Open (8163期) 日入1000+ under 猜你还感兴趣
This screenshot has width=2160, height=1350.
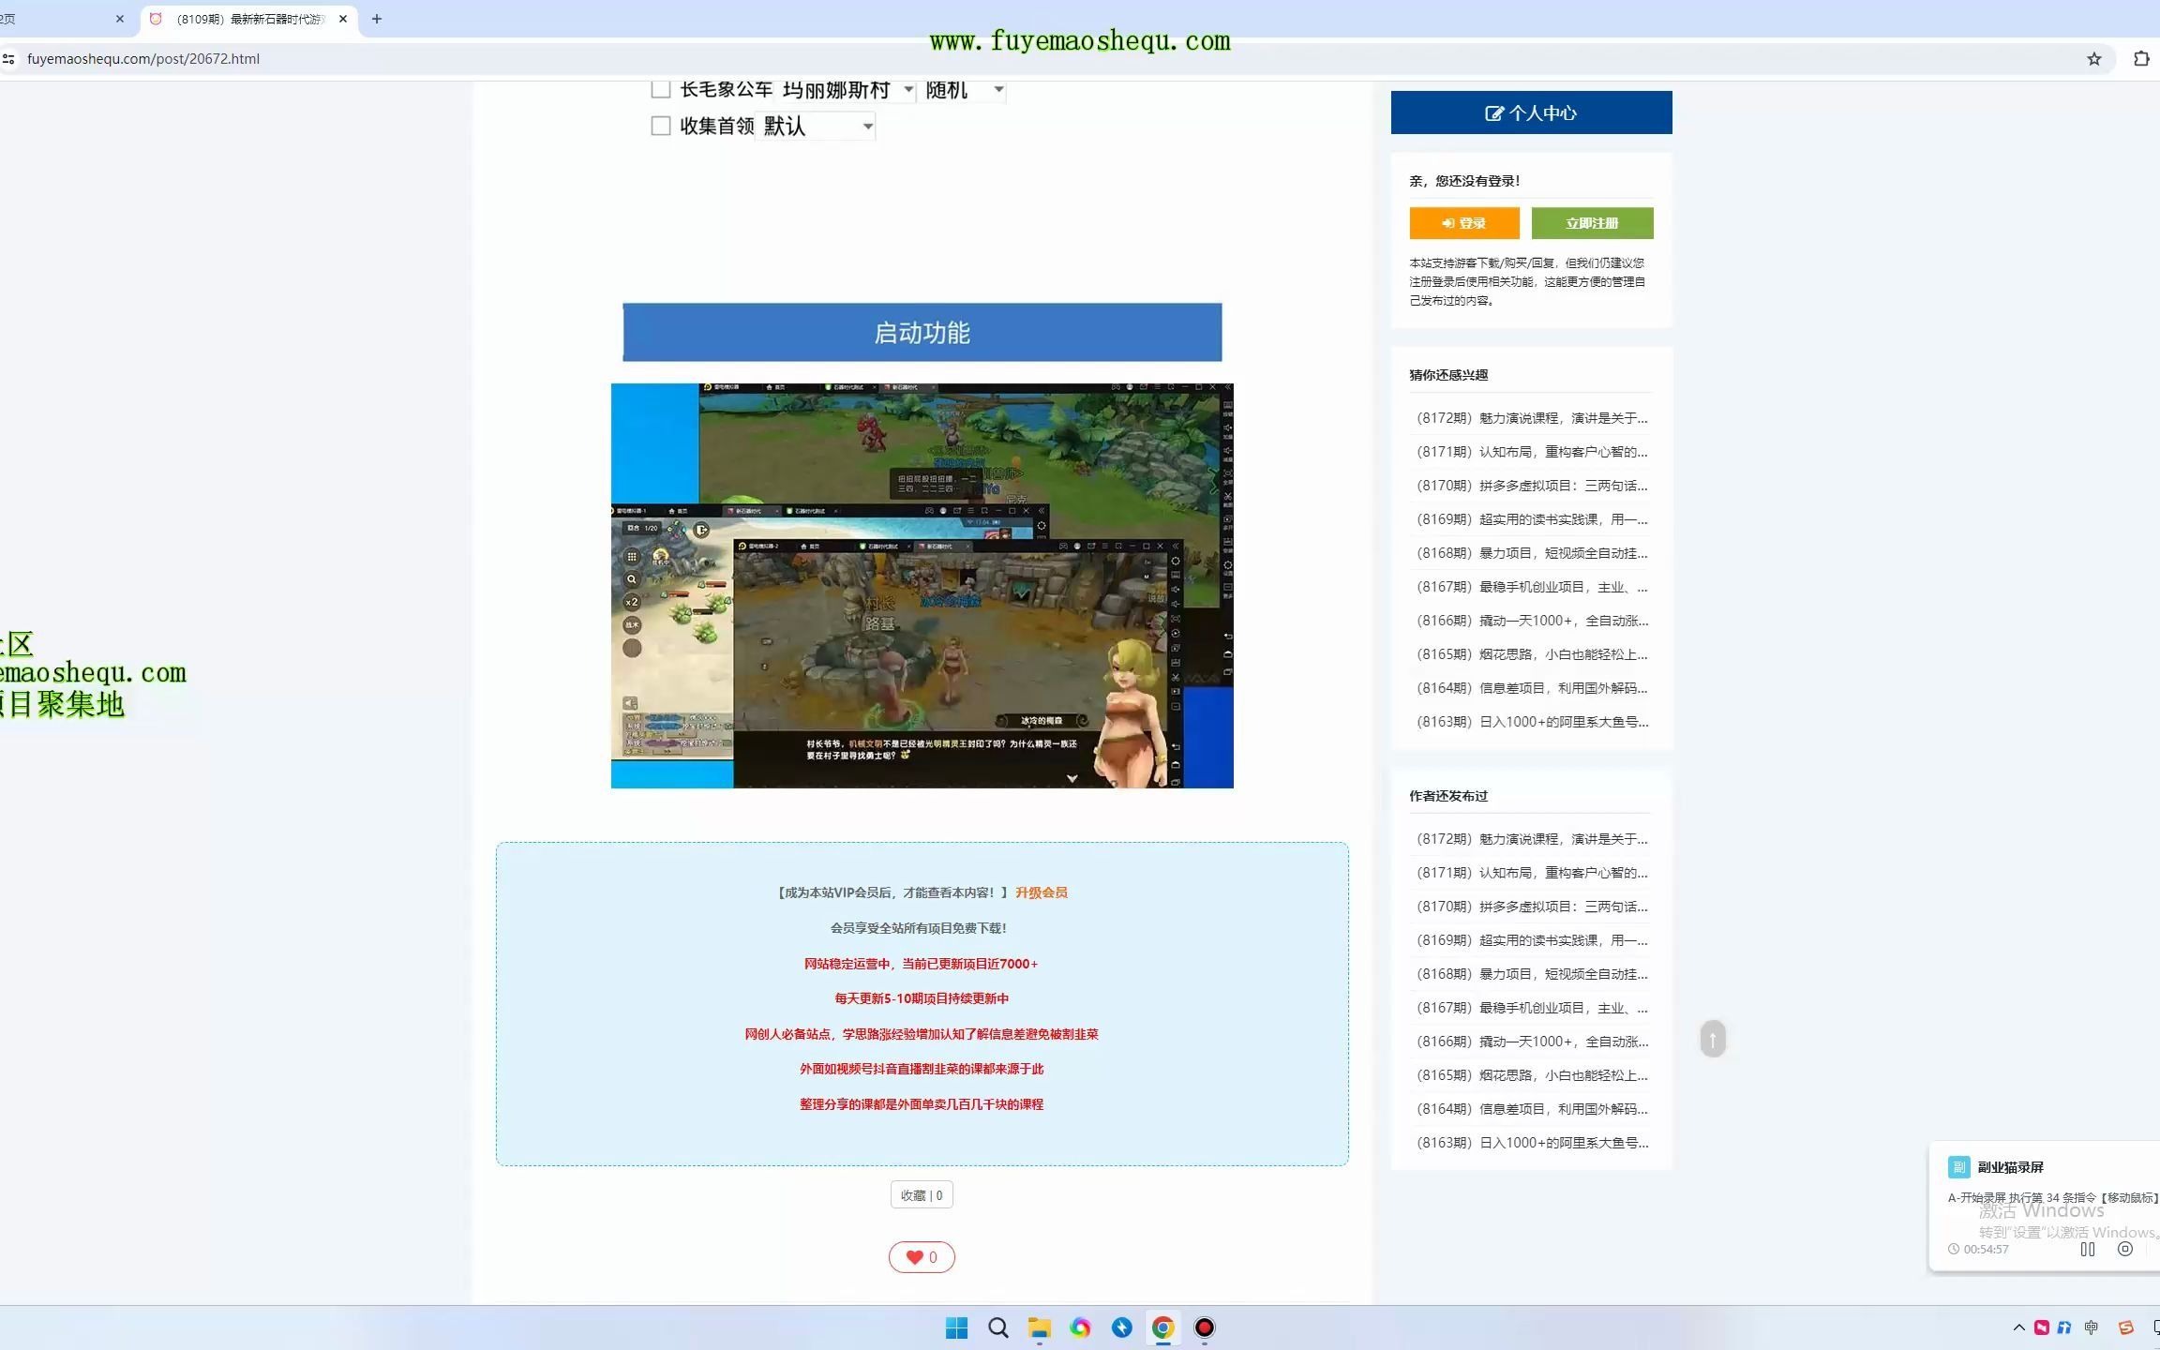tap(1532, 722)
